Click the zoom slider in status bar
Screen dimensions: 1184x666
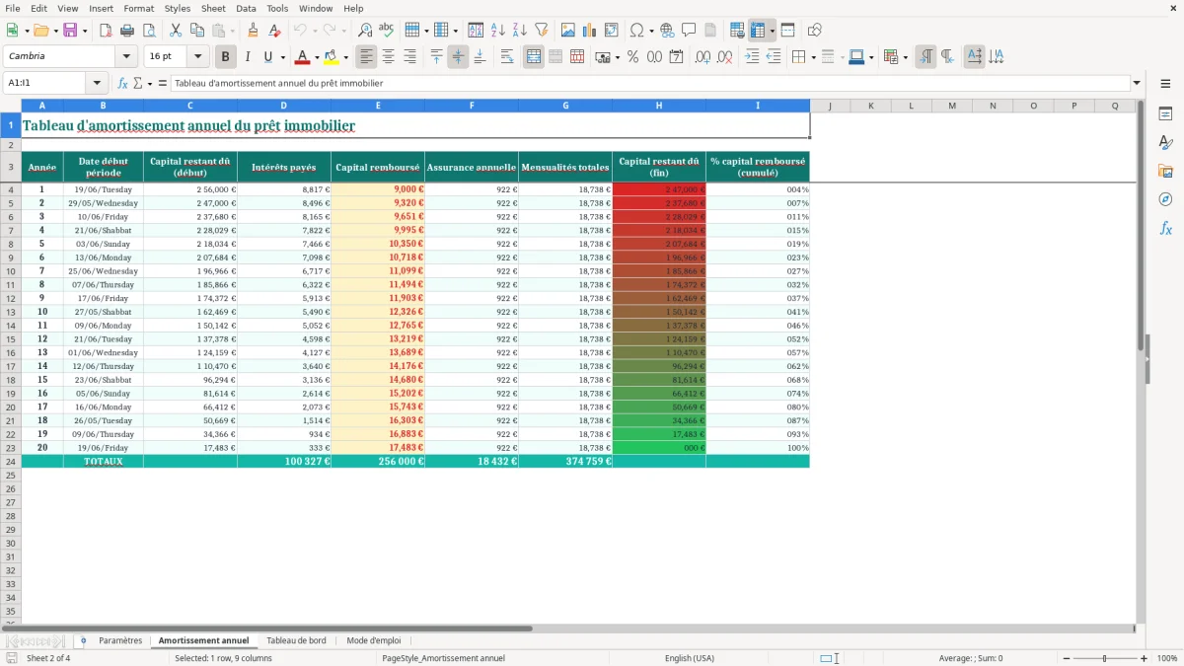[x=1105, y=658]
